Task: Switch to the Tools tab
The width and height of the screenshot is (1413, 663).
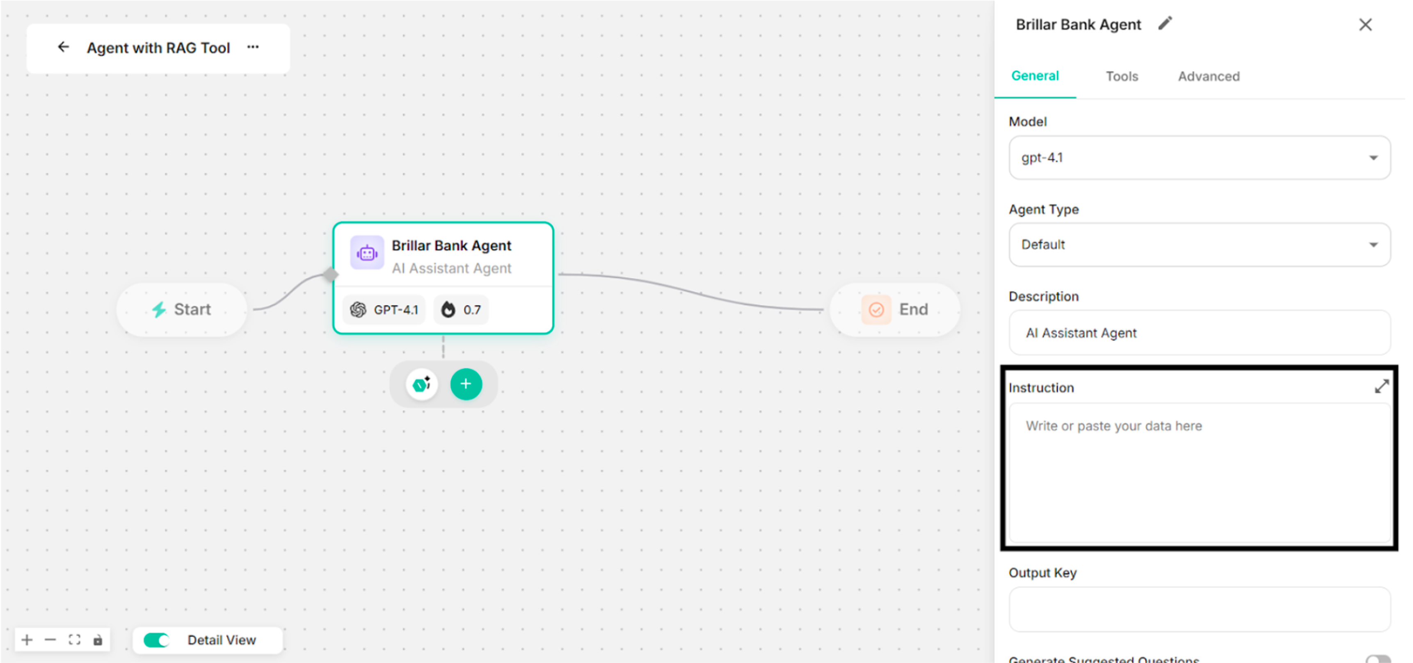Action: tap(1121, 76)
